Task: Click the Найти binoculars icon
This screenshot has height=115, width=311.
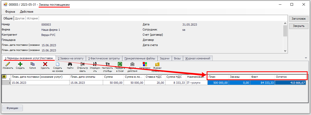Action: coord(70,64)
